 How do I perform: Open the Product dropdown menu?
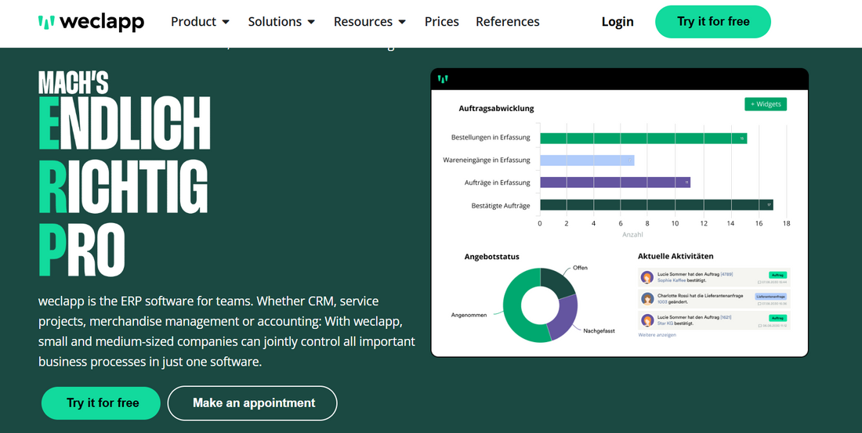pos(200,22)
